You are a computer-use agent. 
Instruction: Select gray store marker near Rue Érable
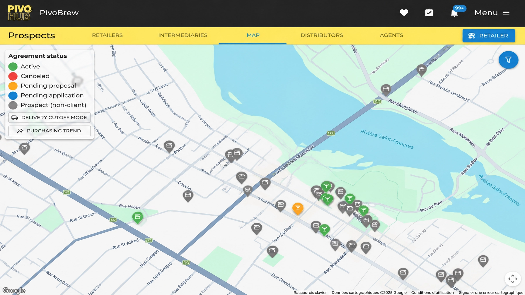tap(24, 148)
